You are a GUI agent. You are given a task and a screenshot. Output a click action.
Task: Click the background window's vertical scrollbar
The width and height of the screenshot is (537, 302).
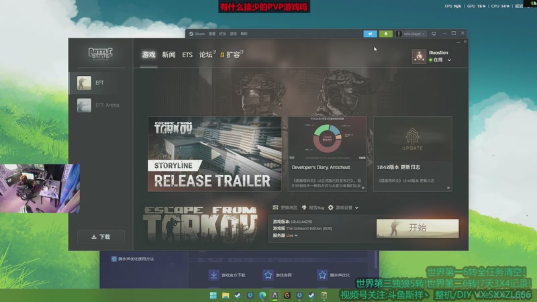click(376, 260)
